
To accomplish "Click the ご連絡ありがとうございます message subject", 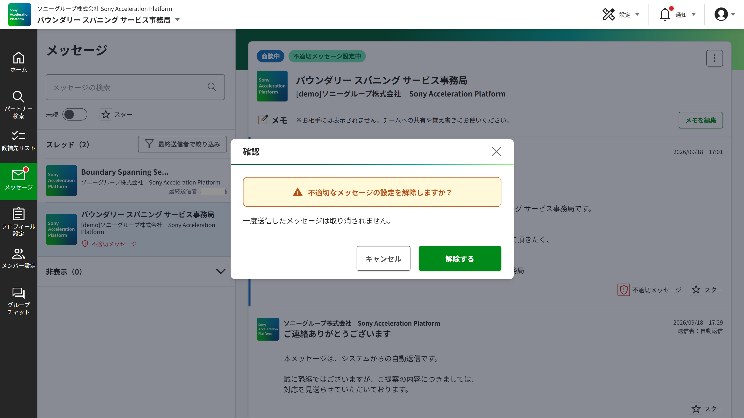I will [337, 334].
